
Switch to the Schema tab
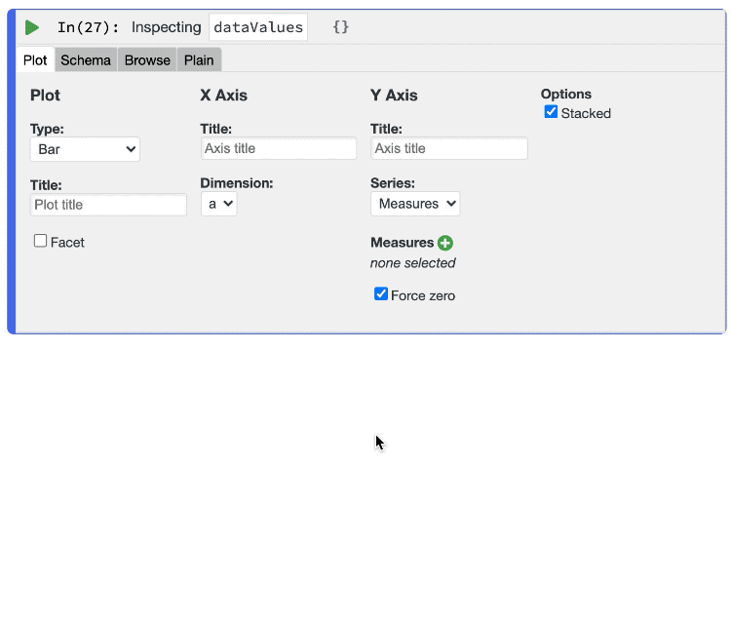click(x=86, y=60)
